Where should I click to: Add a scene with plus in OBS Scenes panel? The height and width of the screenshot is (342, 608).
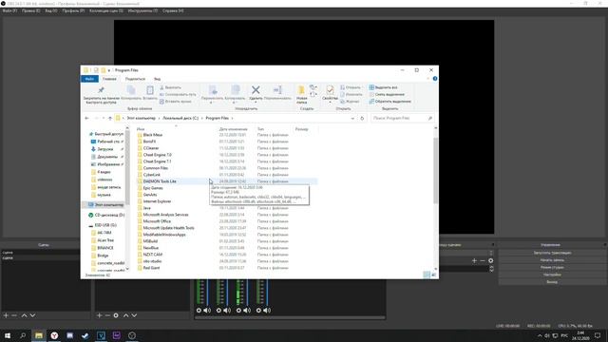point(6,315)
